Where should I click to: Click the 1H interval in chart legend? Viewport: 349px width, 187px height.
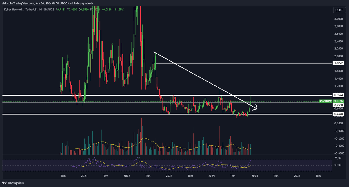40,10
